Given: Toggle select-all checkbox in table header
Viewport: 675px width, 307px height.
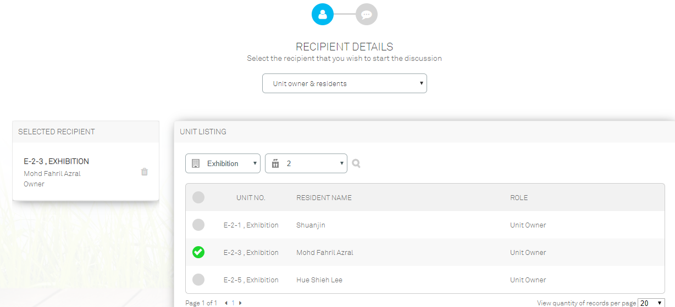Looking at the screenshot, I should click(198, 197).
